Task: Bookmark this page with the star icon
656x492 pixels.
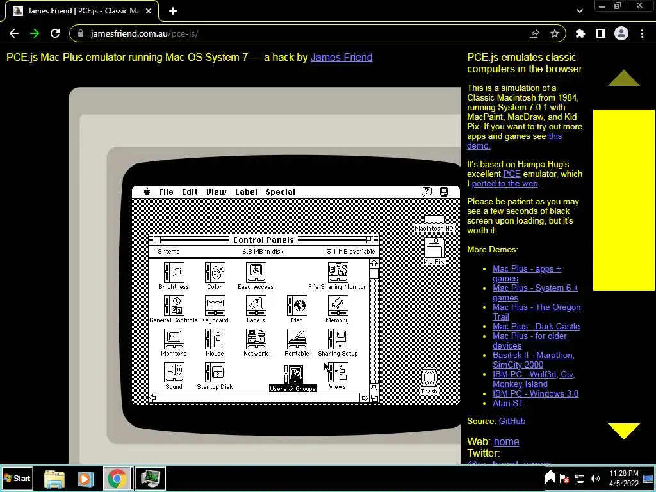Action: pos(554,33)
